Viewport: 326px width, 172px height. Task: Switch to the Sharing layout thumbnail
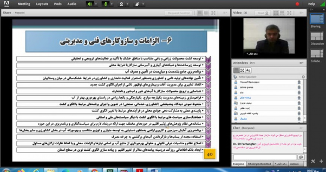tap(317, 19)
